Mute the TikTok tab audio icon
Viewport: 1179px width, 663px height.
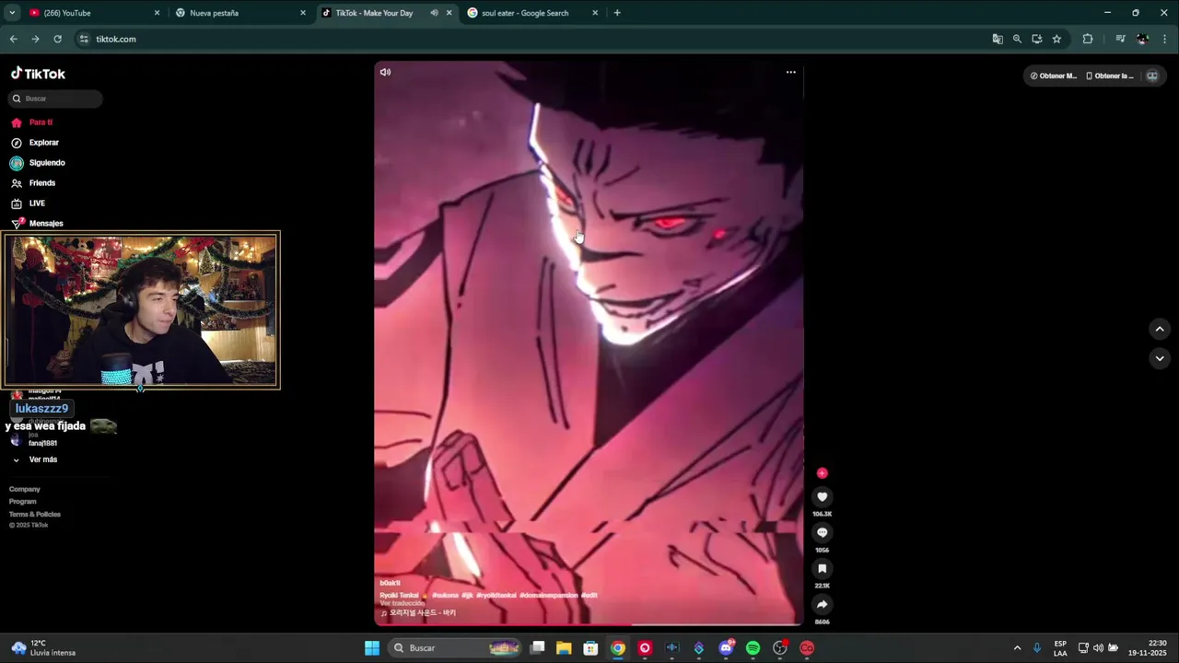(434, 13)
